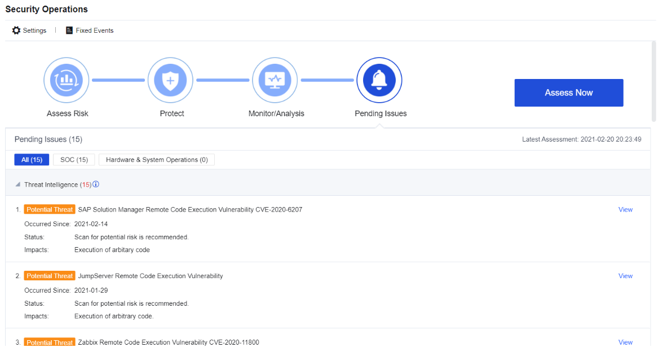
Task: Click the Fixed Events document icon
Action: click(x=69, y=30)
